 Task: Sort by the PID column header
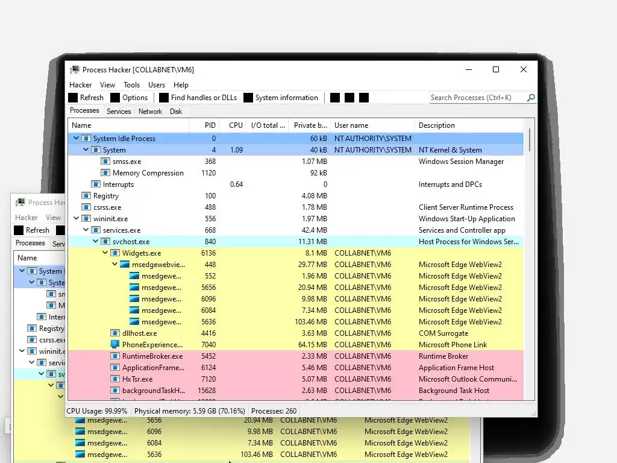click(x=205, y=125)
